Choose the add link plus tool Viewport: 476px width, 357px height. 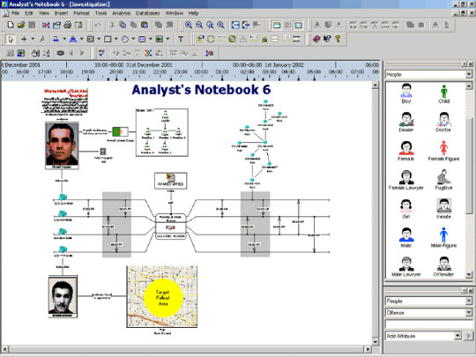[24, 39]
